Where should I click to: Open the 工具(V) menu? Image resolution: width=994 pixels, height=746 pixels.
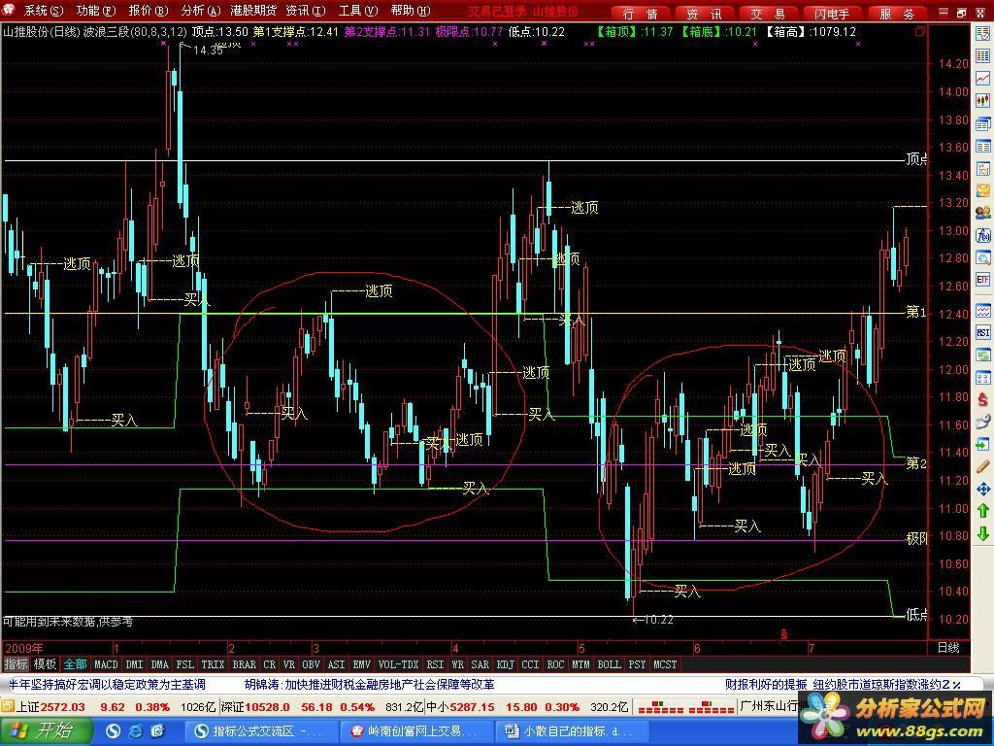coord(357,10)
